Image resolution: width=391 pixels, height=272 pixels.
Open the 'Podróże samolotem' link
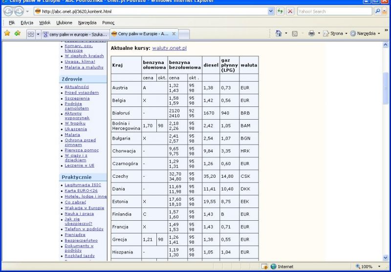point(77,106)
